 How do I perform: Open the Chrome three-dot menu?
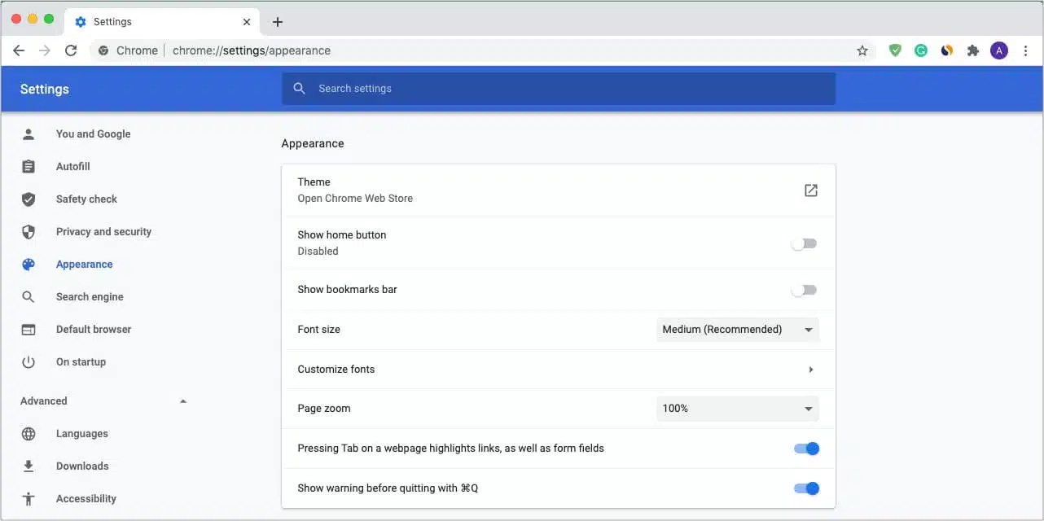1025,50
